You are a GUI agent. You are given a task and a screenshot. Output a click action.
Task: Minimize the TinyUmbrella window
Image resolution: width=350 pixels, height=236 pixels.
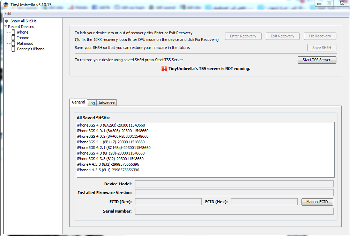tap(319, 3)
